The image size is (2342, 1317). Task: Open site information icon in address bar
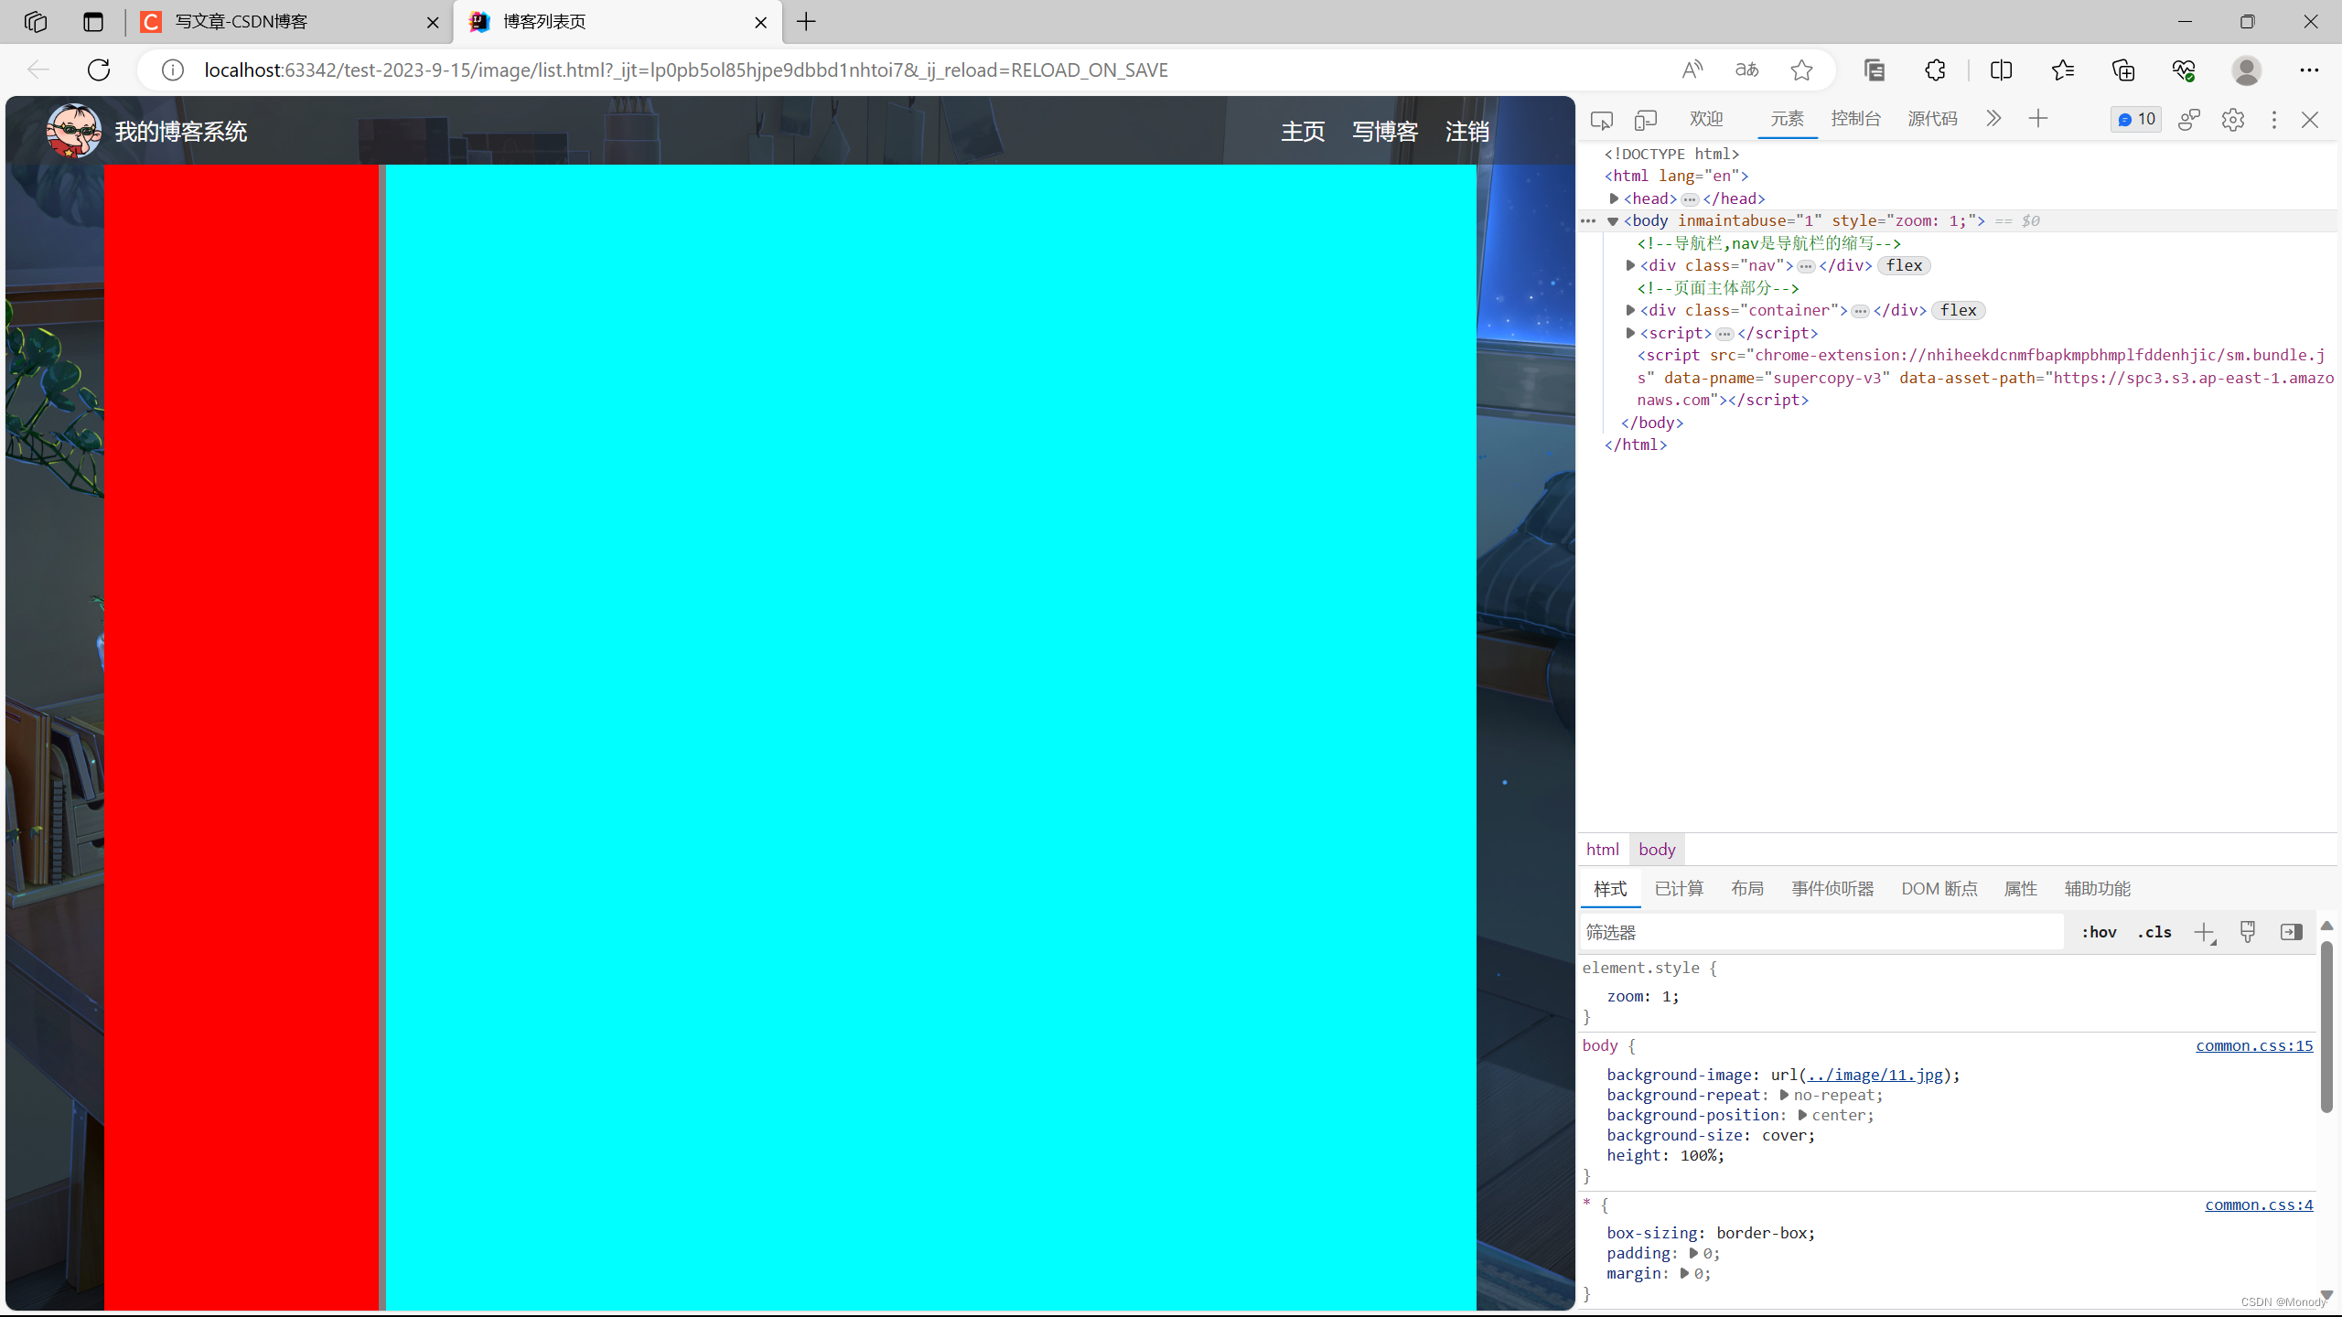(173, 70)
